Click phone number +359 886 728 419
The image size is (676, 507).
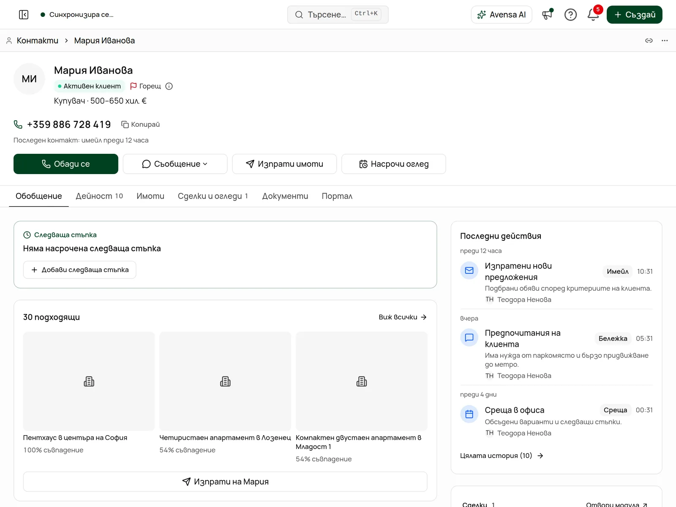(x=69, y=125)
